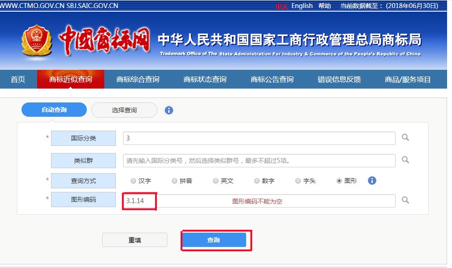
Task: Open the 类似群 search magnifier
Action: pos(405,160)
